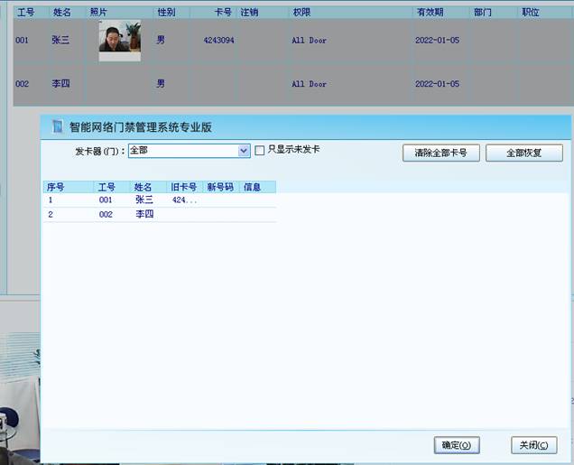
Task: Click 001 in the background table
Action: tap(22, 41)
